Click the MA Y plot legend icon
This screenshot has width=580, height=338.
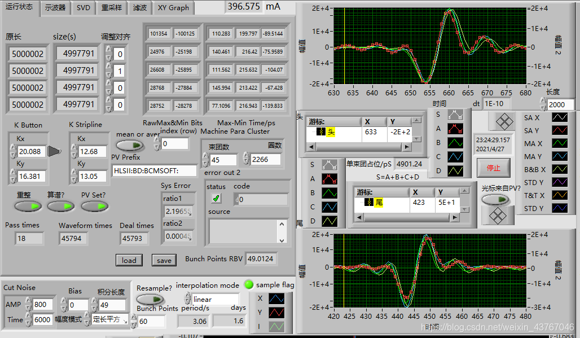(560, 156)
